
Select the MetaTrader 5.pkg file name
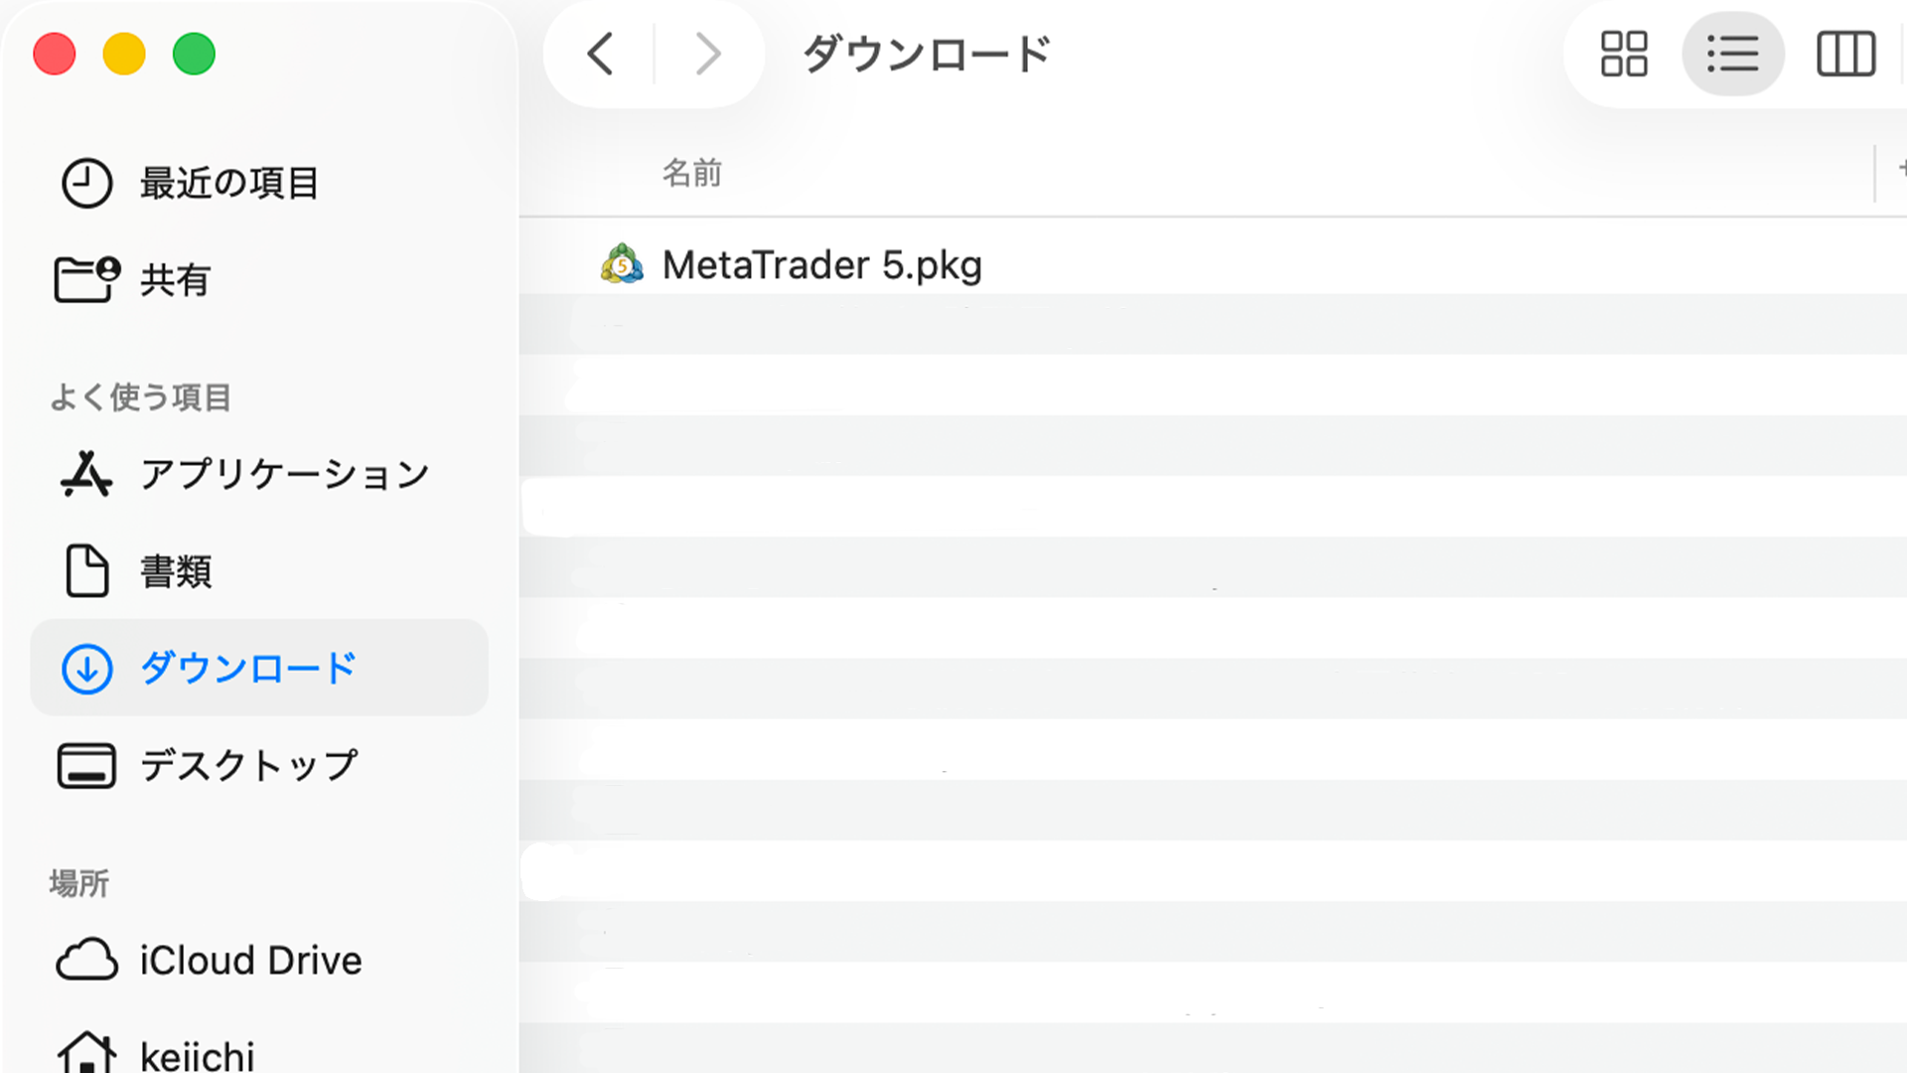[x=821, y=265]
